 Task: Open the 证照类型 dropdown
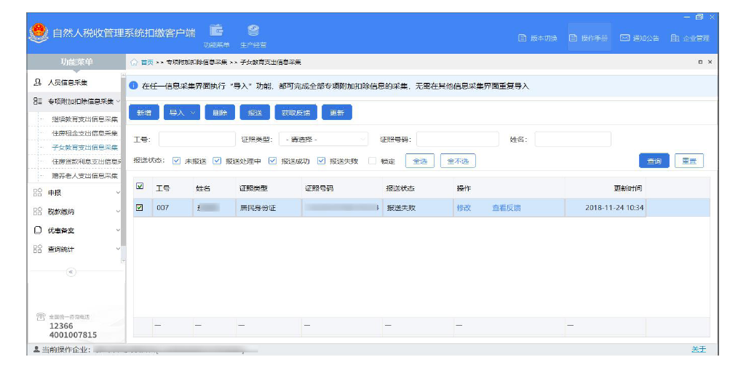coord(324,139)
